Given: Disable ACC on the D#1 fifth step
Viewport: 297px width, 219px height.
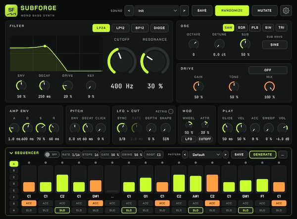Looking at the screenshot, I should coord(96,203).
